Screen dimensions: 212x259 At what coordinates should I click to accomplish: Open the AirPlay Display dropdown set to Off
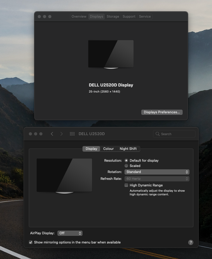click(x=70, y=233)
